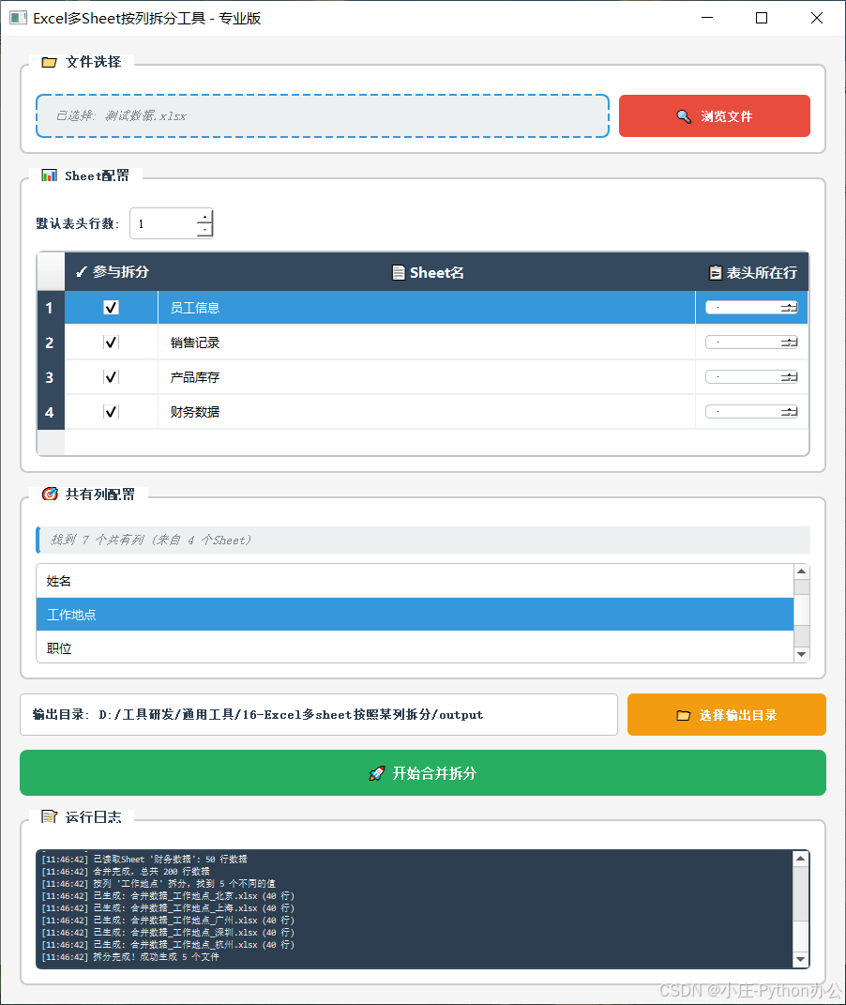Click the 默认表头行数 number input
Screen dimensions: 846x1005
(x=163, y=223)
